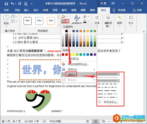Click the Redo icon in quick access toolbar
147x124 pixels.
click(x=19, y=4)
